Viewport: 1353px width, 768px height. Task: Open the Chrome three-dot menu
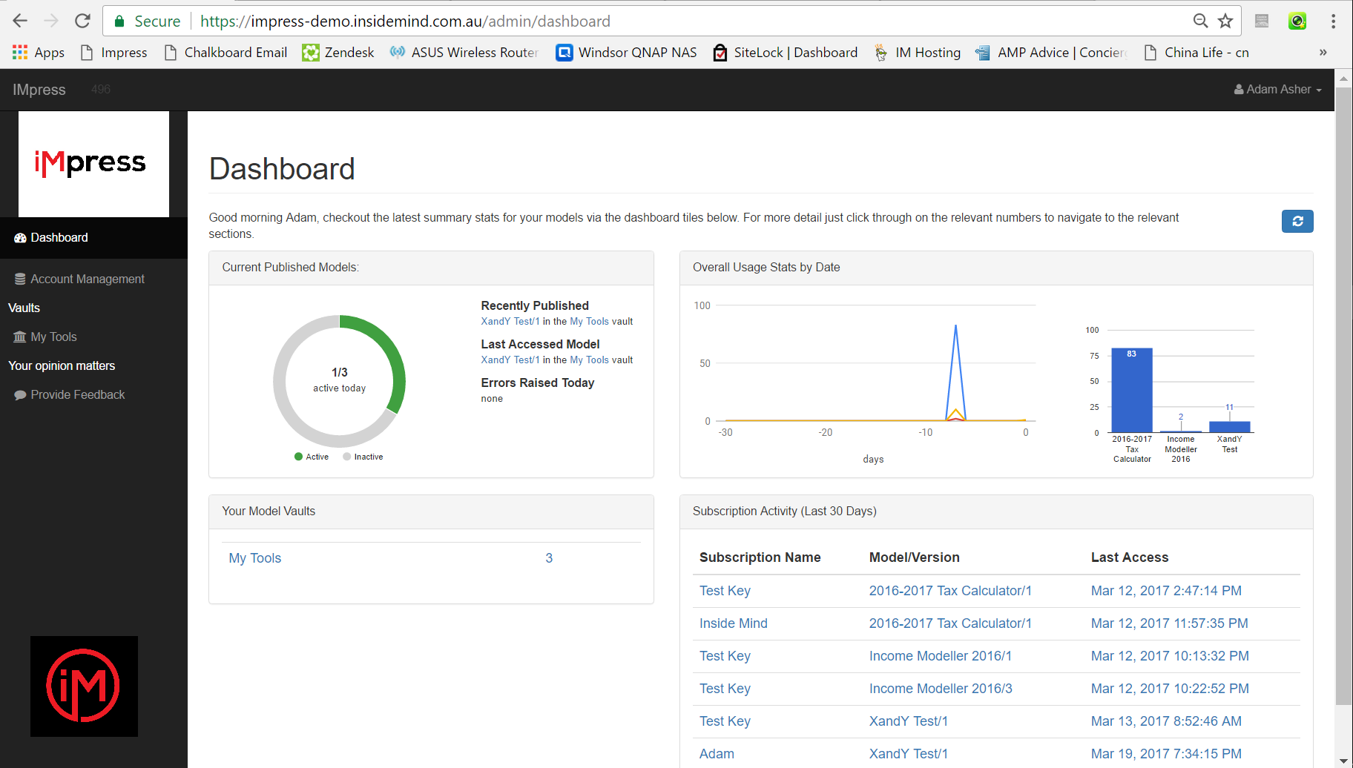pyautogui.click(x=1333, y=21)
